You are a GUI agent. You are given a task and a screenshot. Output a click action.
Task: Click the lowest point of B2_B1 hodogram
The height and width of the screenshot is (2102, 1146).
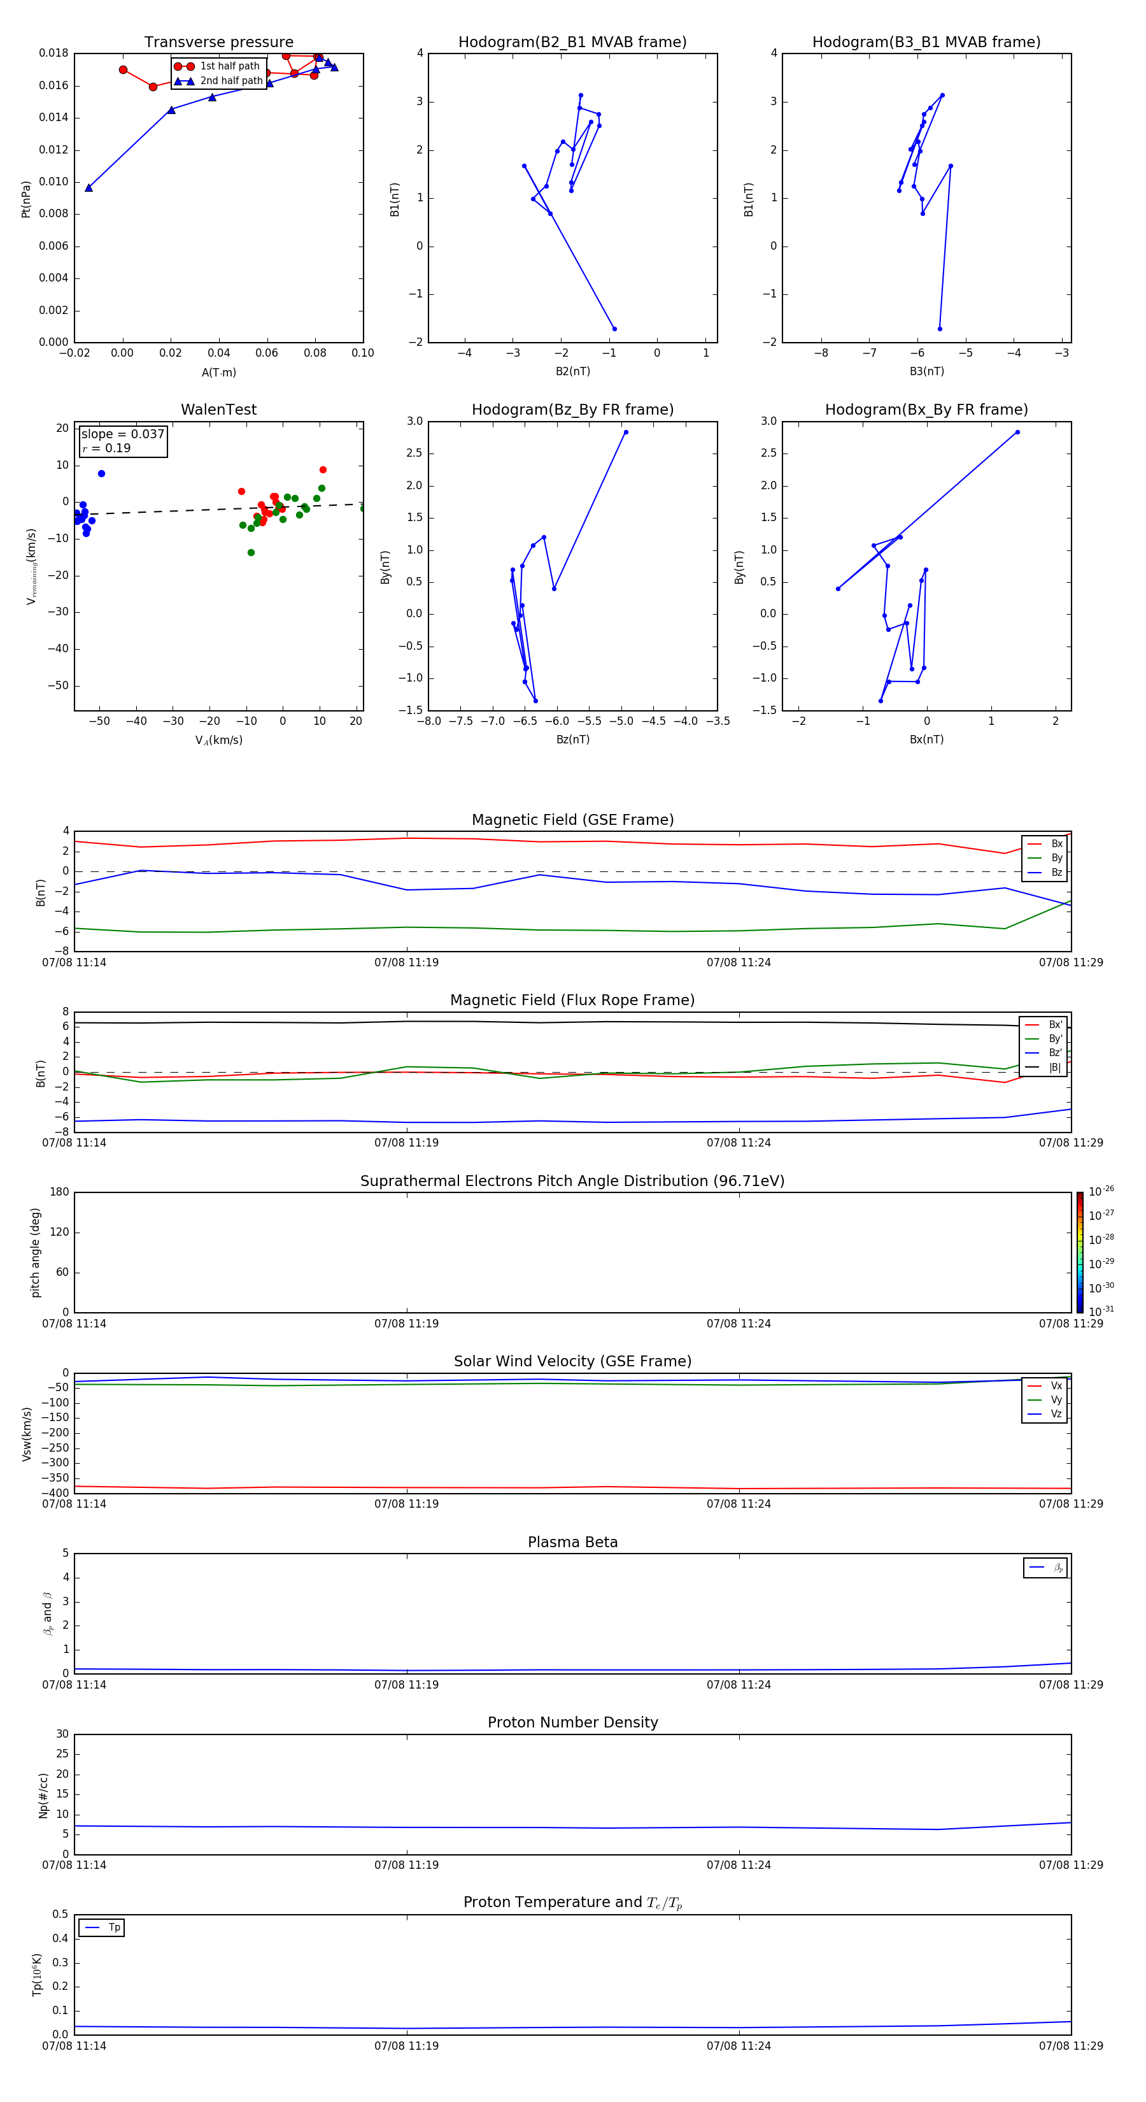point(614,329)
